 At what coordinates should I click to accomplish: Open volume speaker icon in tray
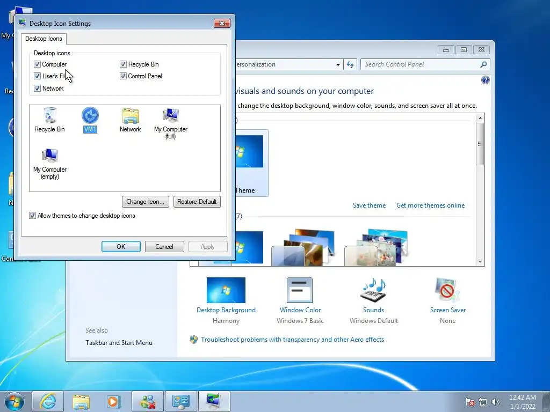point(496,402)
